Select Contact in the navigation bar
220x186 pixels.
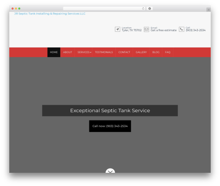(124, 52)
